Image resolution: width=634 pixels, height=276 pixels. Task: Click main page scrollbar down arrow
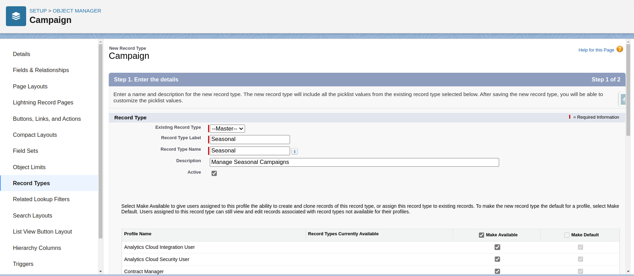(x=628, y=271)
